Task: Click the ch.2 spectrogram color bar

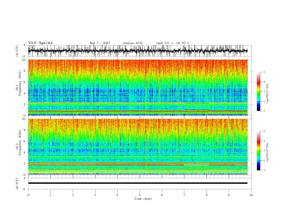Action: pyautogui.click(x=258, y=151)
